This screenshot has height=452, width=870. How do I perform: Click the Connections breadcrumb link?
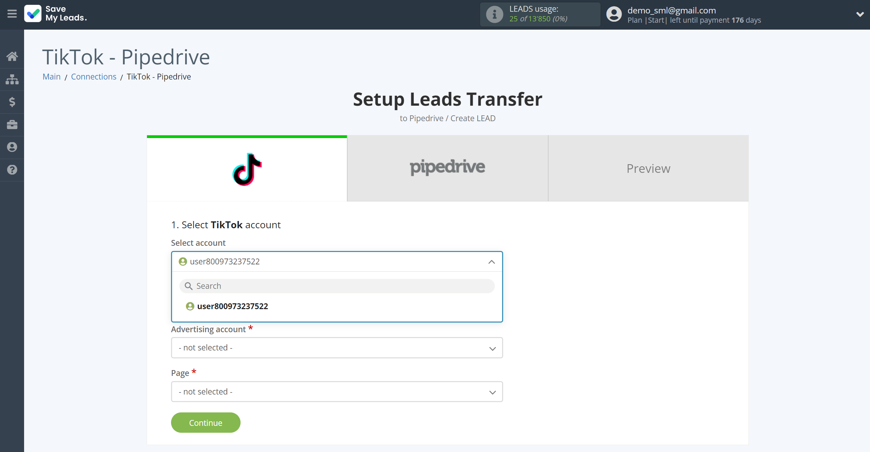(94, 76)
